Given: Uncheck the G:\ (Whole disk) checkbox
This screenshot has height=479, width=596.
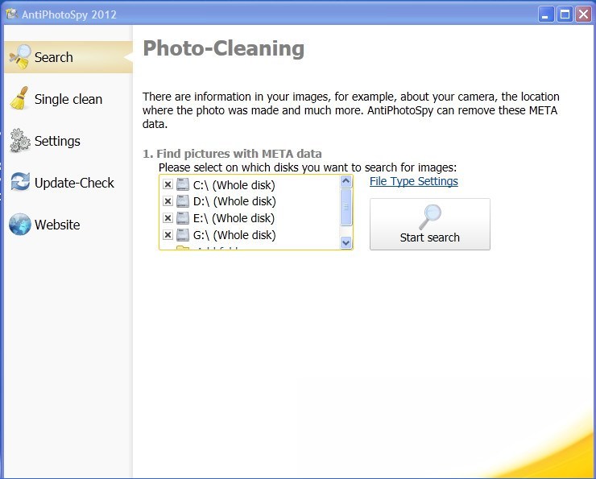Looking at the screenshot, I should pyautogui.click(x=168, y=235).
